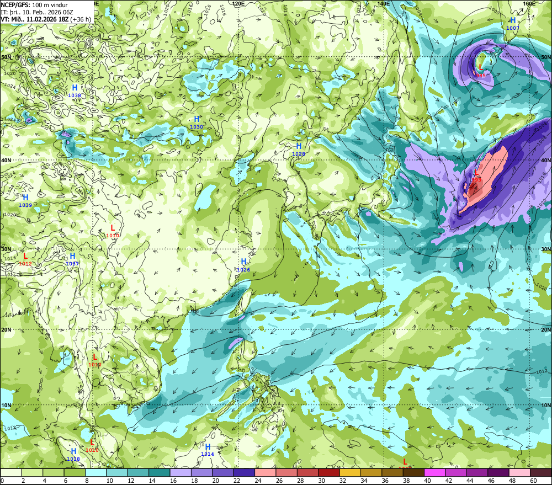This screenshot has height=485, width=552.
Task: Select the high pressure marker H 1038
Action: tap(75, 91)
